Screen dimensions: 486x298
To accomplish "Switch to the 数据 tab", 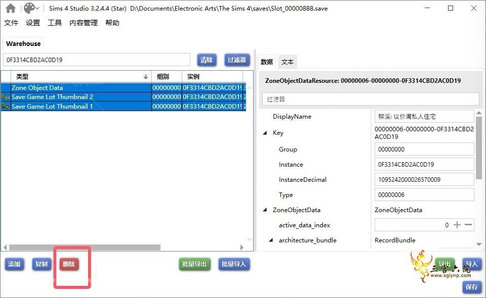I will click(267, 62).
